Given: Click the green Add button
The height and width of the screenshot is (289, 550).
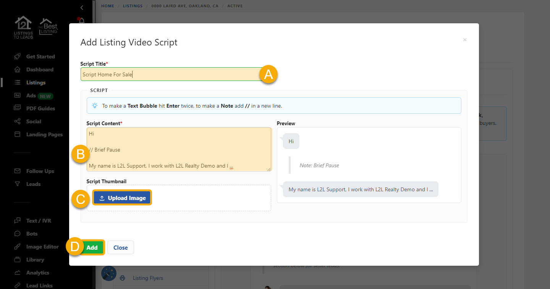Looking at the screenshot, I should coord(92,247).
